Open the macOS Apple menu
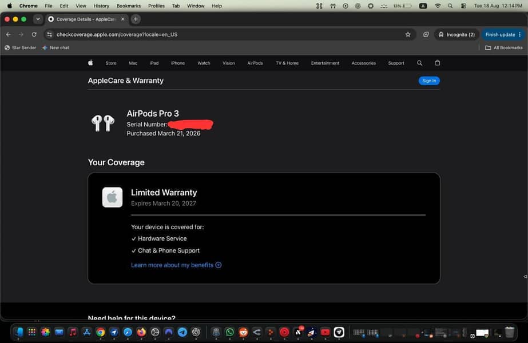Image resolution: width=528 pixels, height=343 pixels. [x=9, y=6]
